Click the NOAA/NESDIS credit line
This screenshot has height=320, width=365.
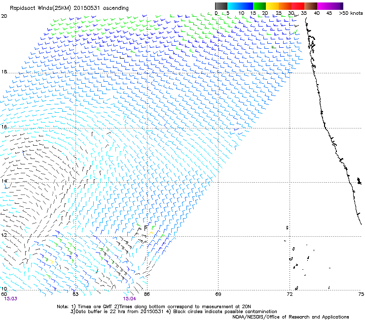point(291,317)
